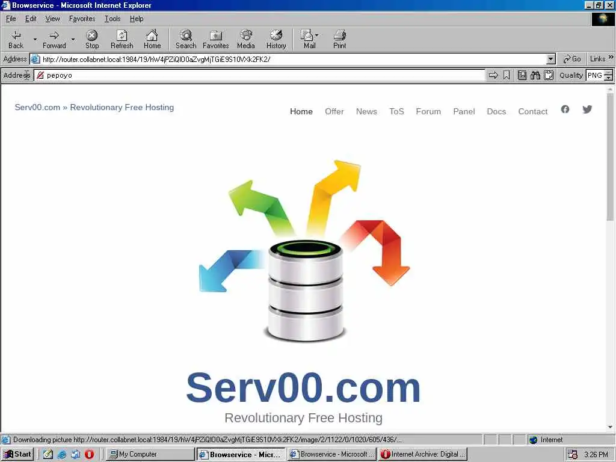This screenshot has height=462, width=616.
Task: Click the Browservice go arrow icon
Action: (x=493, y=75)
